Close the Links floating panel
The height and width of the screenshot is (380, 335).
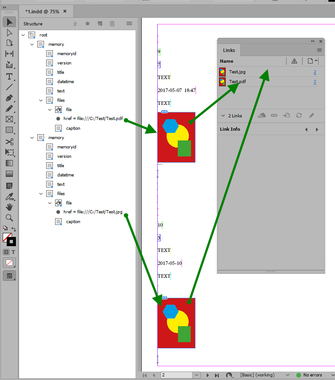point(321,41)
